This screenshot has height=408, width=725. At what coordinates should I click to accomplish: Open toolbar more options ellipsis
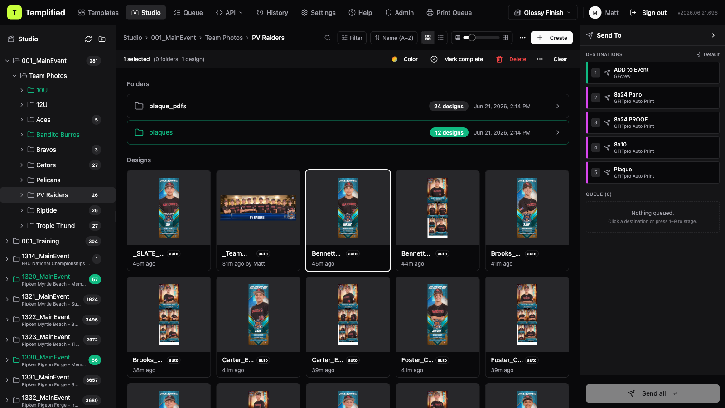[x=522, y=38]
